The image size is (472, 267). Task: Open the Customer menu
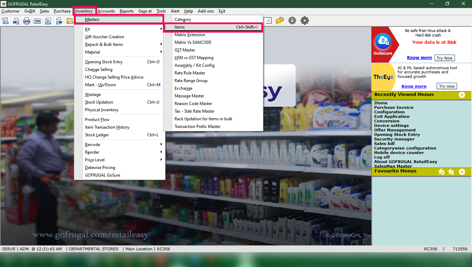10,11
